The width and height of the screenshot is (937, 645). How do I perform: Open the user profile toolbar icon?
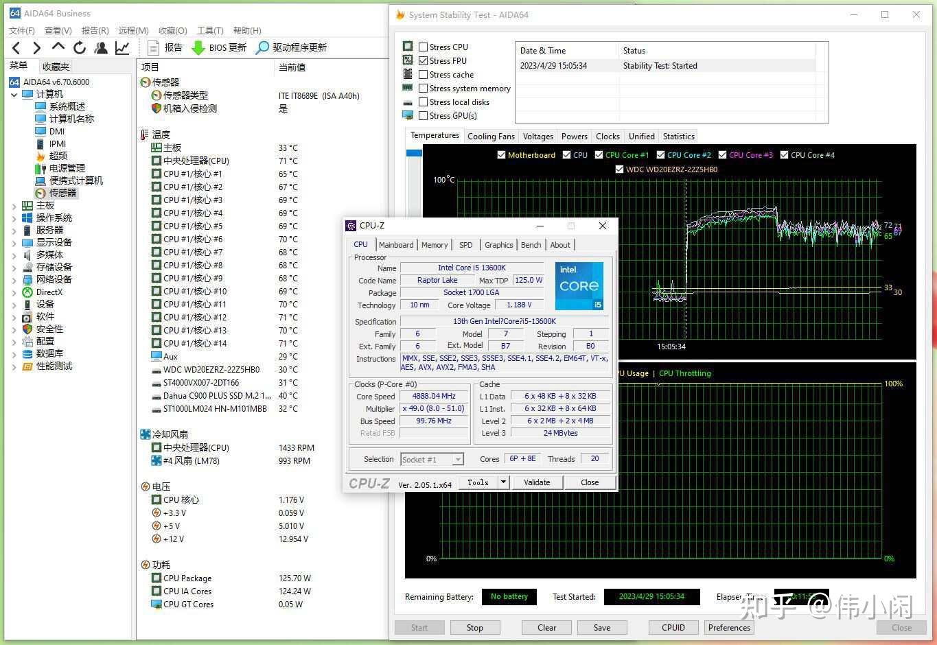click(x=101, y=47)
